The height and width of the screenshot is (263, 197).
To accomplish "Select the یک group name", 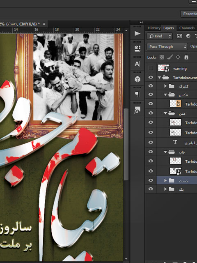I will pos(181,189).
